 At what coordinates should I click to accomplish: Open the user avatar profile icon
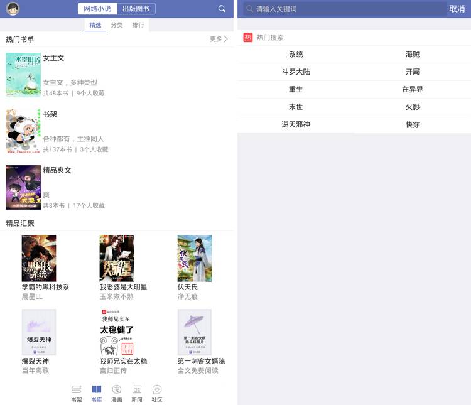pyautogui.click(x=13, y=9)
